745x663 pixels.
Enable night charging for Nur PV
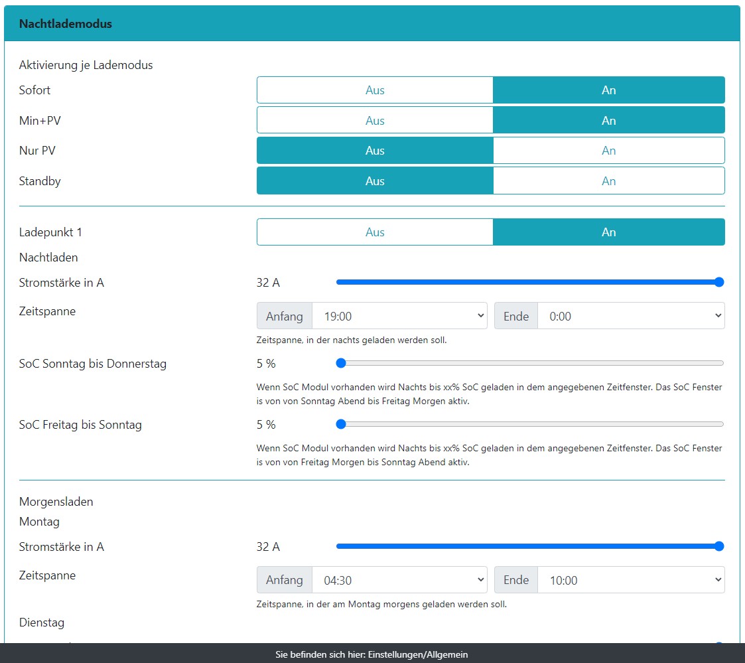point(608,151)
